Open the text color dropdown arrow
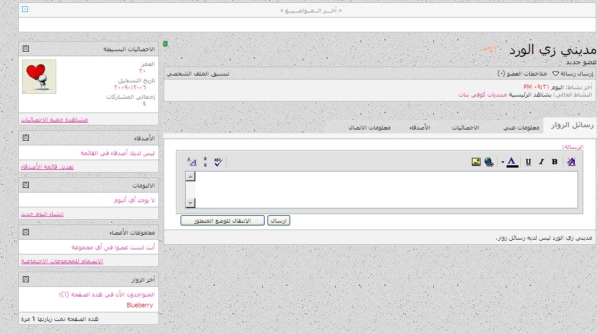The width and height of the screenshot is (598, 334). pos(503,162)
